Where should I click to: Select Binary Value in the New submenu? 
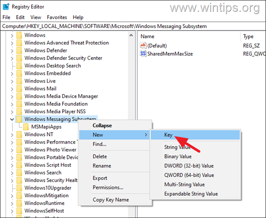tap(195, 157)
